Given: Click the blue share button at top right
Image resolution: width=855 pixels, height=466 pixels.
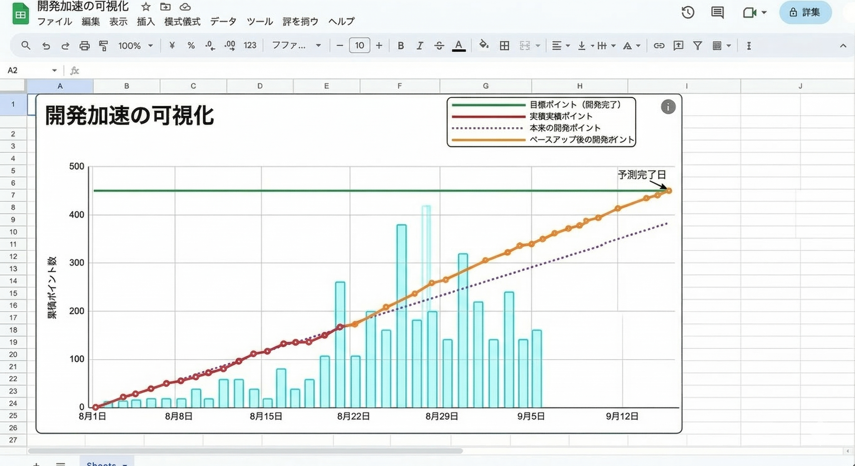Looking at the screenshot, I should point(805,13).
